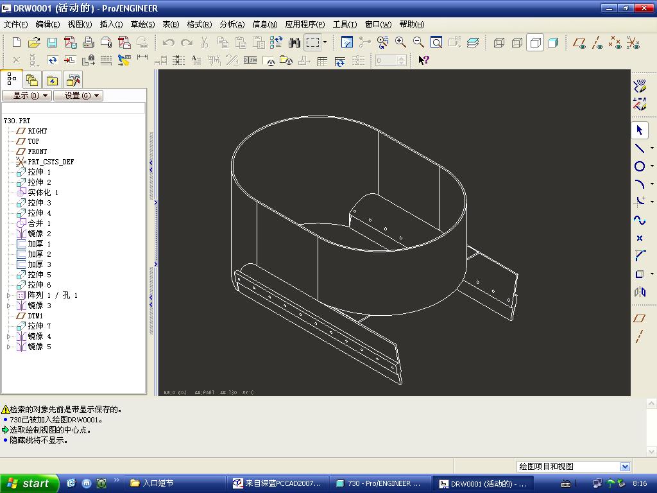Print the drawing using printer icon

[x=89, y=42]
